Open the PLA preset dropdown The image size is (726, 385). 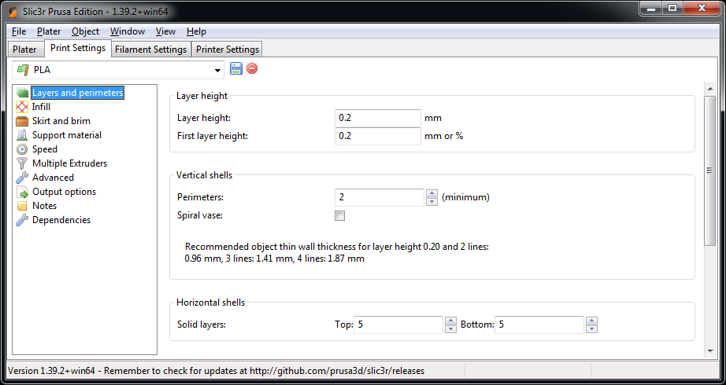point(217,70)
